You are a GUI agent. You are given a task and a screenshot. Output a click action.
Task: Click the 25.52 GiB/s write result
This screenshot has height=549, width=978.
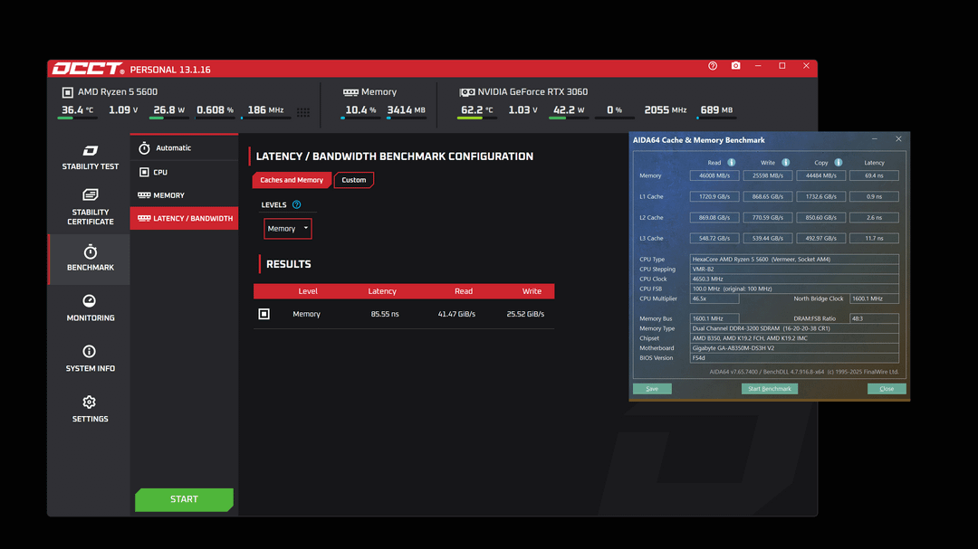525,314
